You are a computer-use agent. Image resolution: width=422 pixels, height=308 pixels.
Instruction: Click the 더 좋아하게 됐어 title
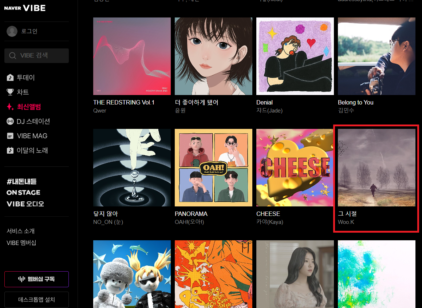197,103
